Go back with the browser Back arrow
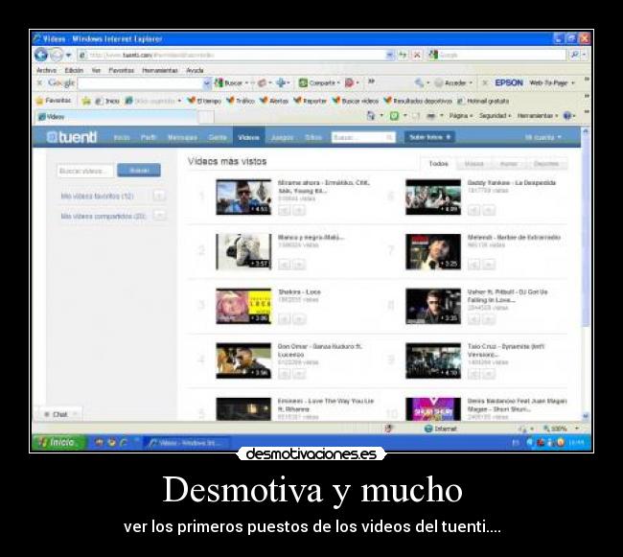 point(41,55)
